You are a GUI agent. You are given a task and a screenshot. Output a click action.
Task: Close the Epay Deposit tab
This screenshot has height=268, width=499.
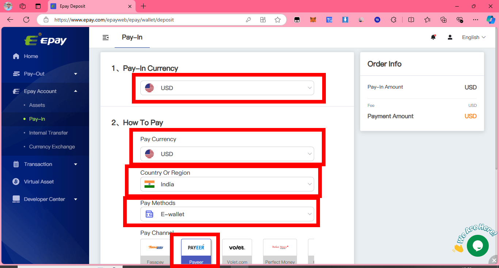[x=130, y=6]
